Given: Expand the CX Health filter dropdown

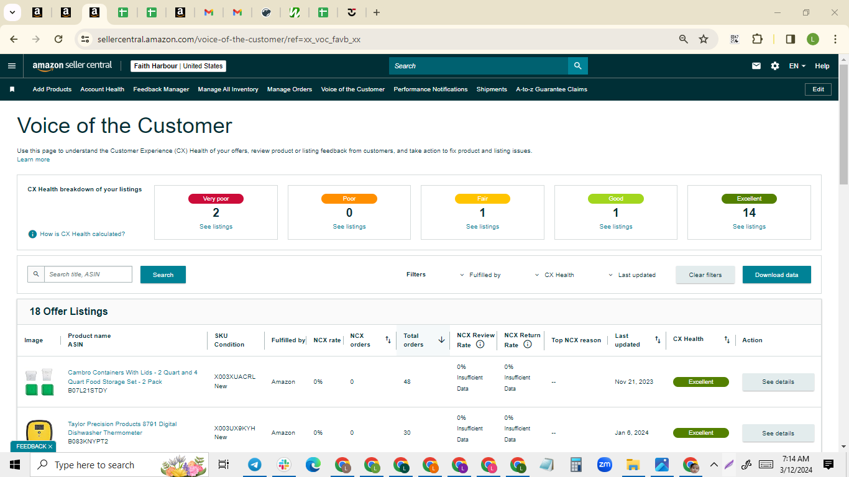Looking at the screenshot, I should (x=554, y=275).
